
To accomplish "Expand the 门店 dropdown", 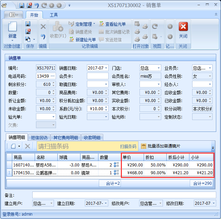I will click(x=159, y=68).
